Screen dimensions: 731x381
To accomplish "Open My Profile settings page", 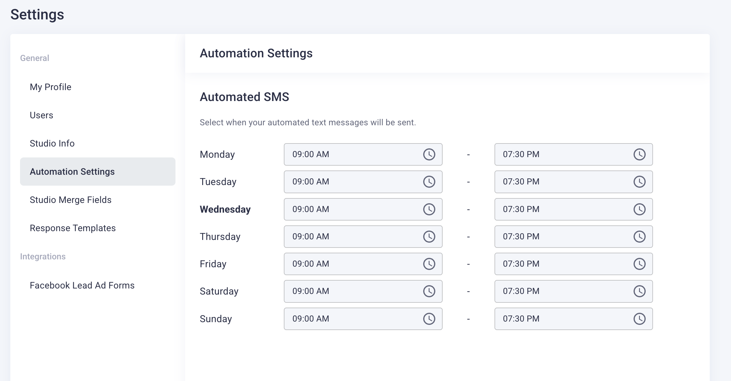I will [x=50, y=87].
